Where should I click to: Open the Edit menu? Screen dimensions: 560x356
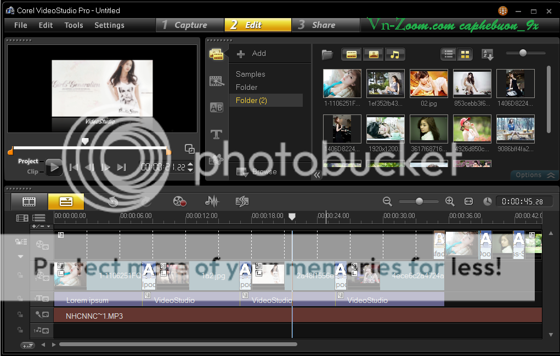pos(46,25)
